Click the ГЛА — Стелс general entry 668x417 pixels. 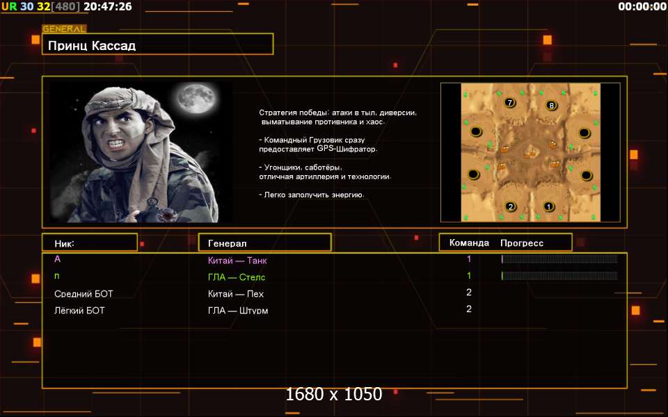237,277
